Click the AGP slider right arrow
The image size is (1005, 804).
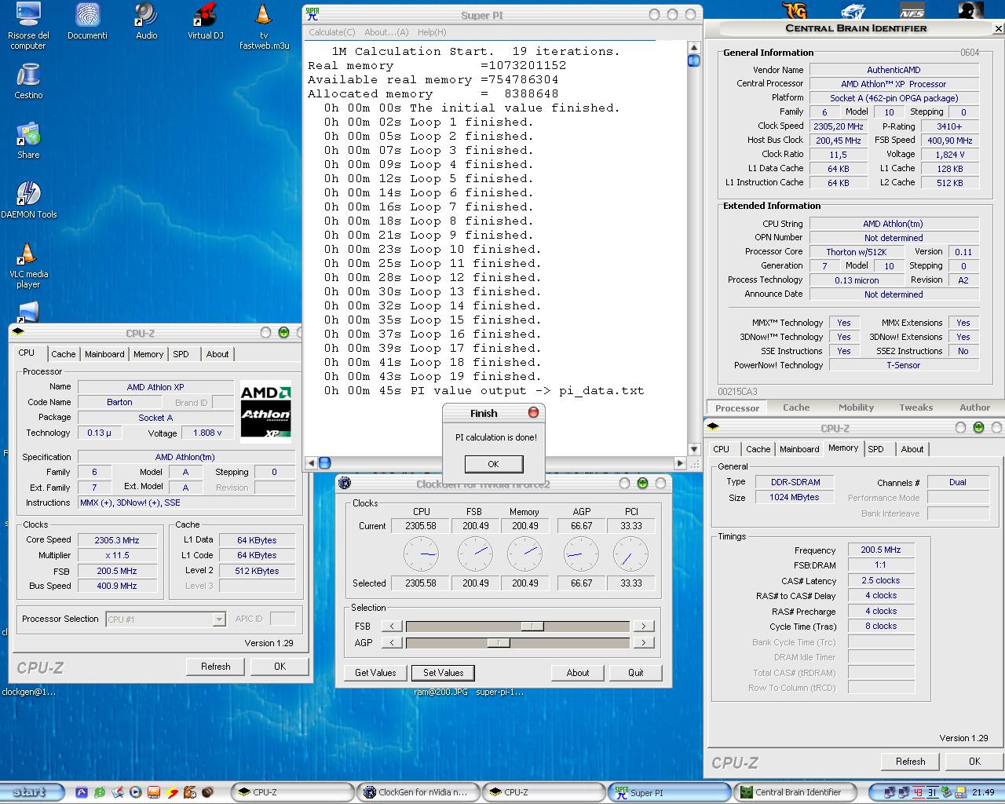click(x=643, y=643)
